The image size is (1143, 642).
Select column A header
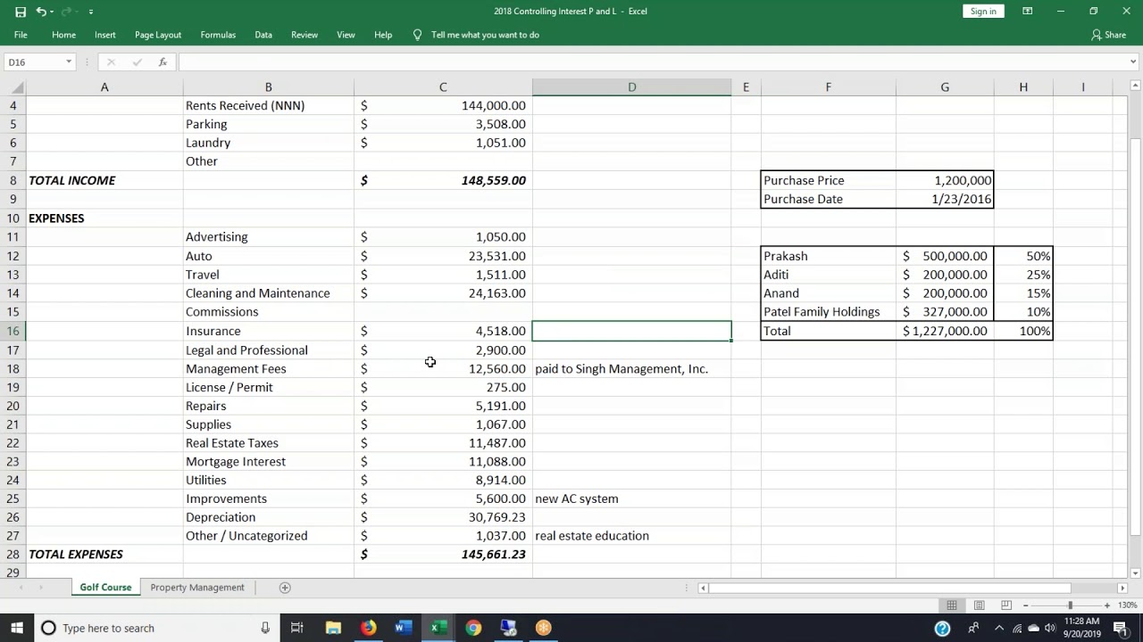104,87
